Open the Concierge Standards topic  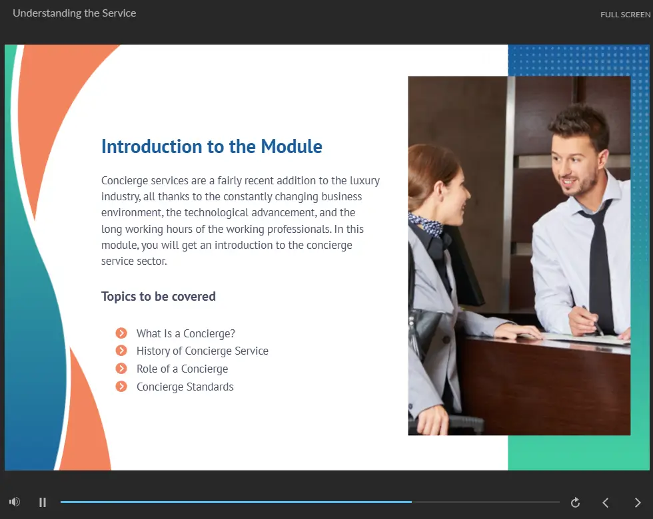point(185,387)
